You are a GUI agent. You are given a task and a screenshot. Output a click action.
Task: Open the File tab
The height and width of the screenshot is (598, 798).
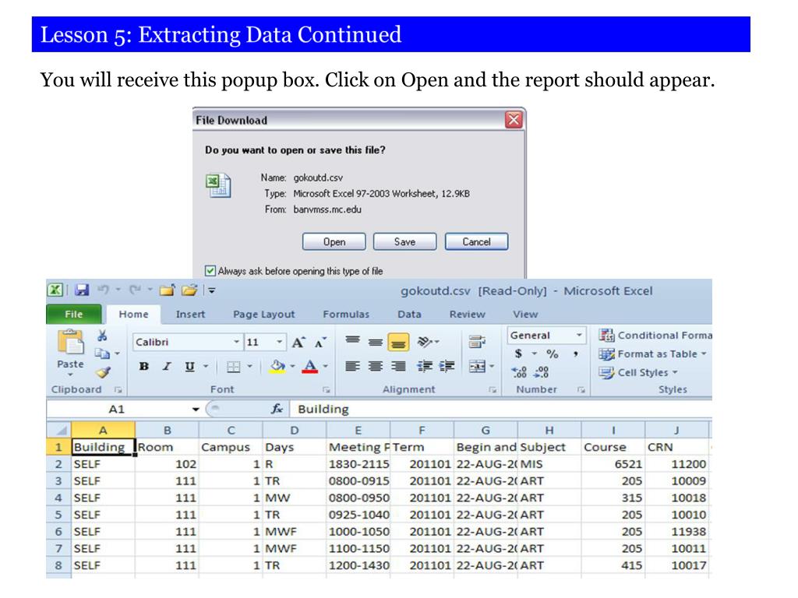[74, 315]
